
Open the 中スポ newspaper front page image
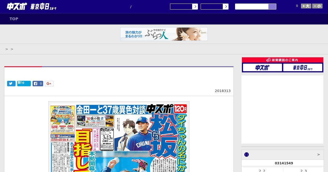[x=119, y=137]
